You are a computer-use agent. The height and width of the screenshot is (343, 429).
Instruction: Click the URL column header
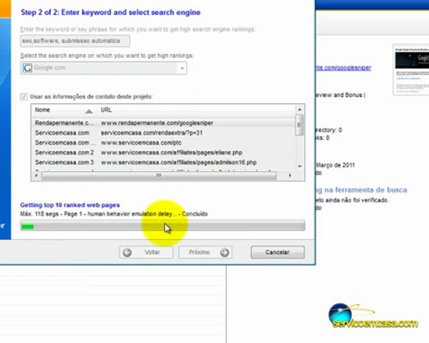pos(196,110)
